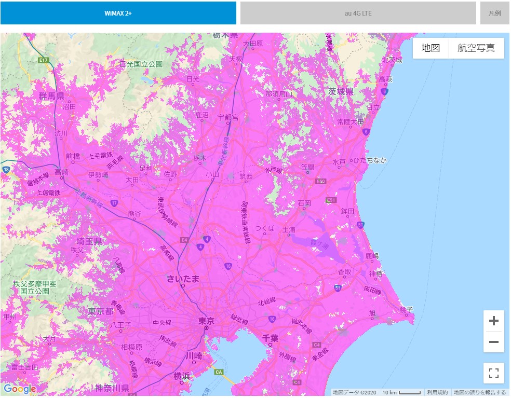Select the 地図 map view

[431, 48]
